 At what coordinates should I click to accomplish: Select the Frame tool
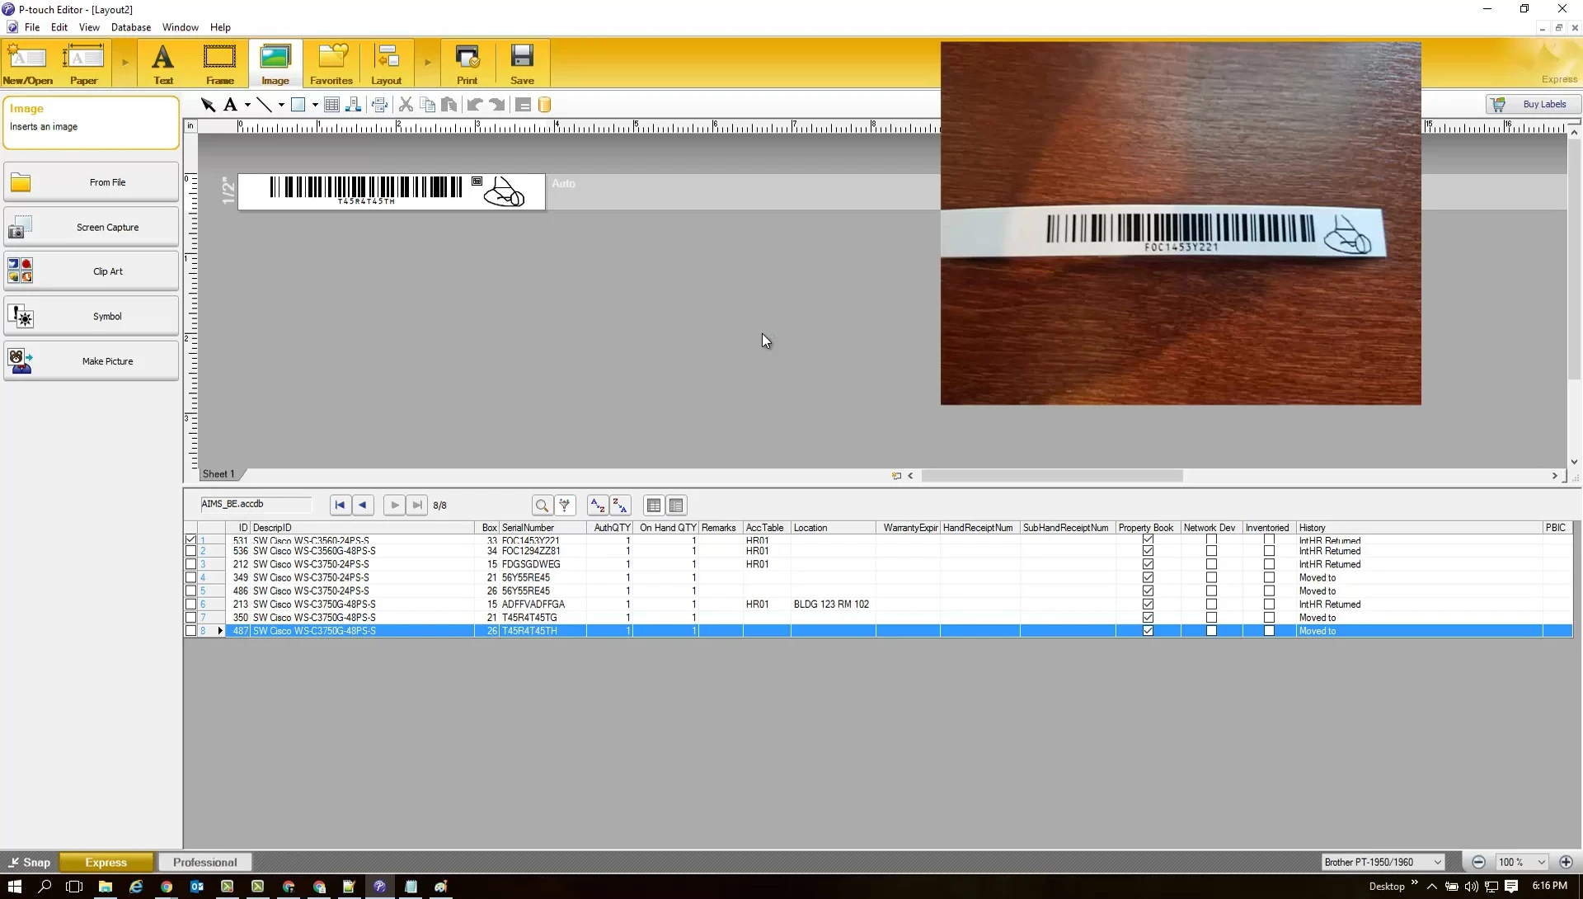click(x=219, y=64)
